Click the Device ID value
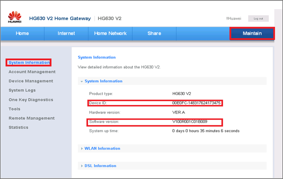 196,103
